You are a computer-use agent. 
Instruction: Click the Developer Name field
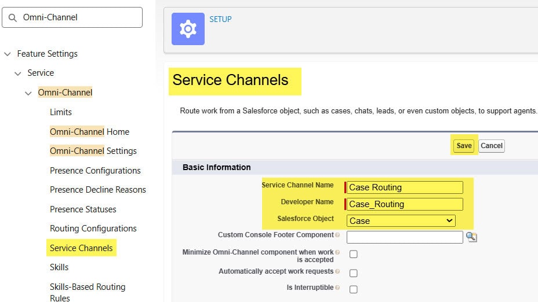coord(405,204)
